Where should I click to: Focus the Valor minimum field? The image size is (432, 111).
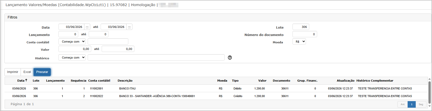coord(75,49)
